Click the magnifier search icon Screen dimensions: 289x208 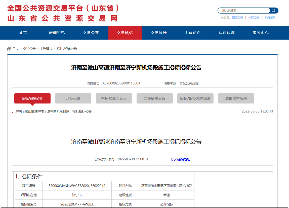[273, 11]
